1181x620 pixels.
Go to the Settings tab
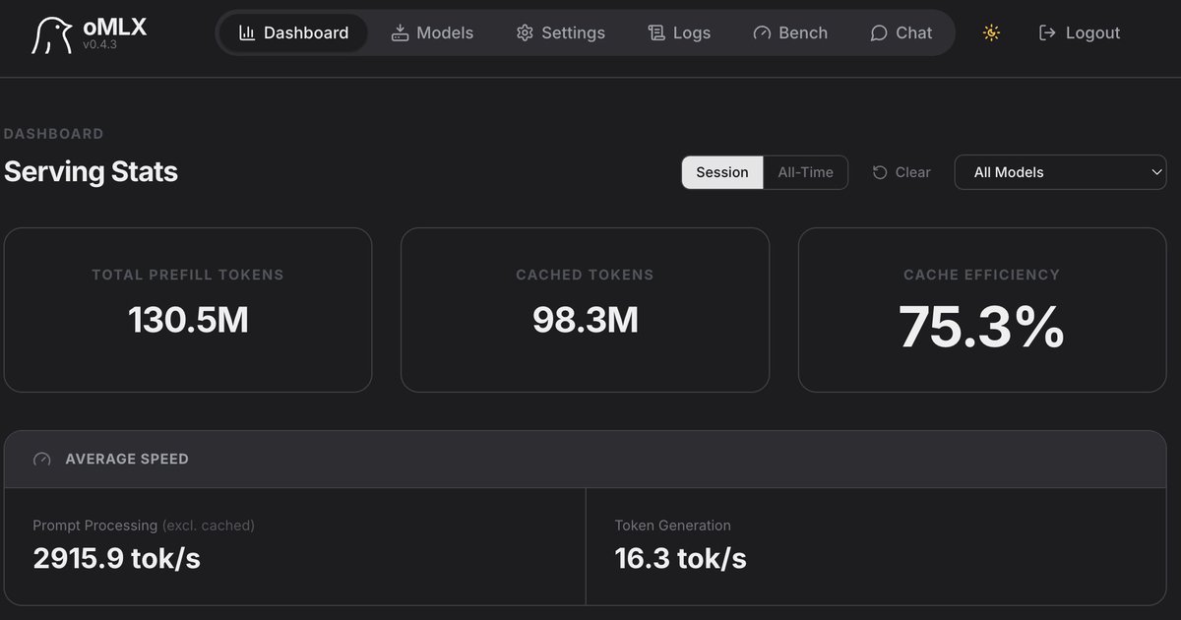pos(561,32)
